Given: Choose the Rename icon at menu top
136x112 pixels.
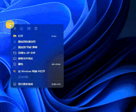Looking at the screenshot, I should (x=29, y=28).
